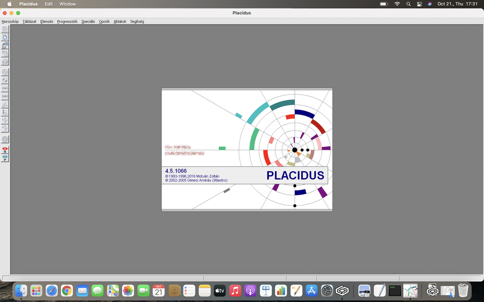
Task: Open the Segítség help menu
Action: click(137, 22)
